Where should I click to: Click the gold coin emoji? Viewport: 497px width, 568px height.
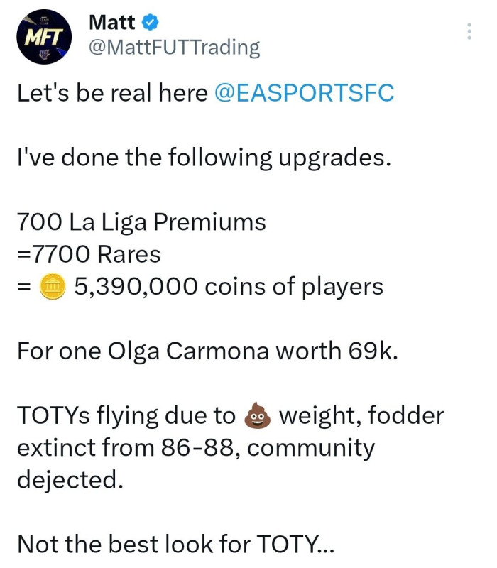53,287
